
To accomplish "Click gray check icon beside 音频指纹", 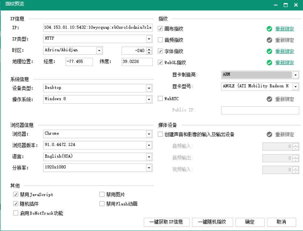I will (269, 40).
